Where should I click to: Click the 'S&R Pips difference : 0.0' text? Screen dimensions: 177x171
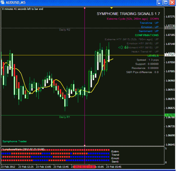[x=142, y=72]
